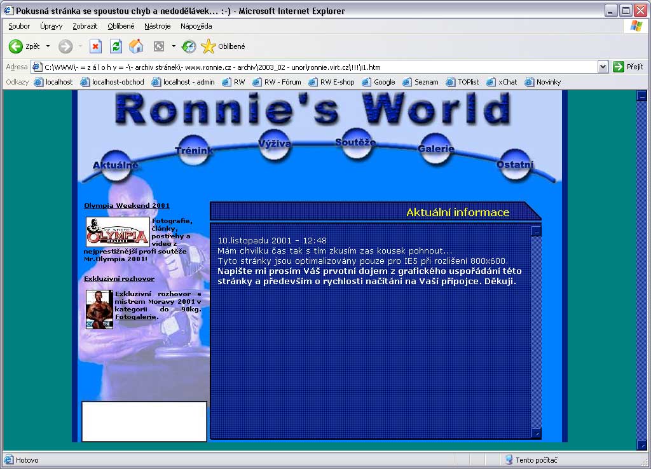Open the Oblíbené menu in menu bar

point(121,26)
